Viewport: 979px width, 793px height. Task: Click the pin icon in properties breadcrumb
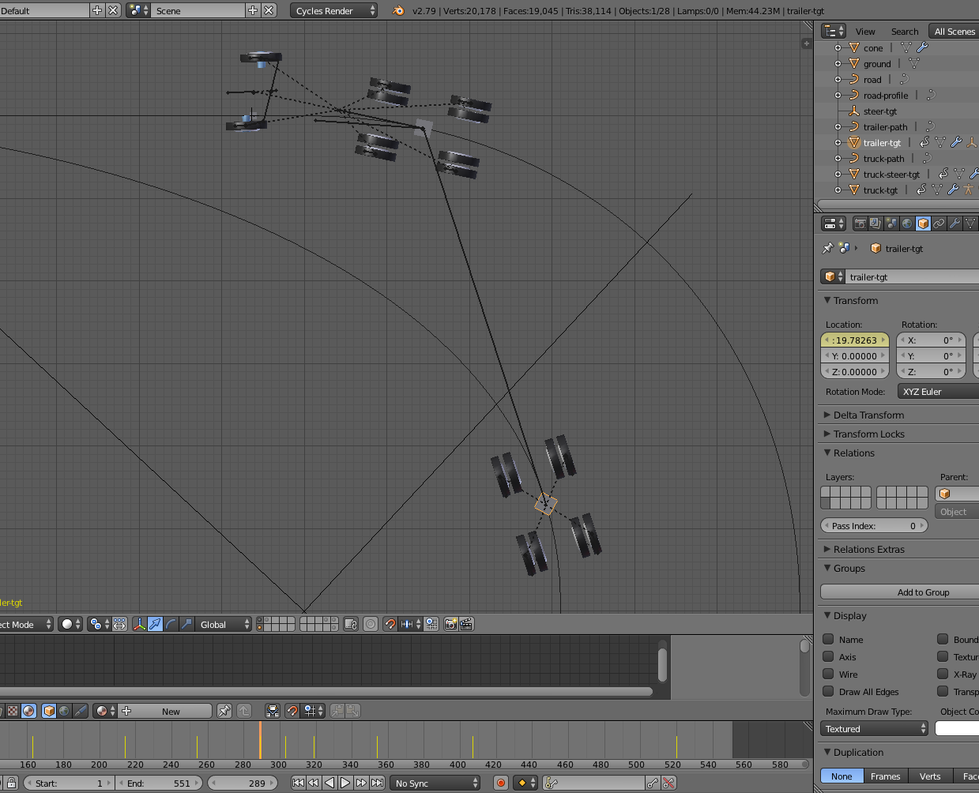(827, 248)
